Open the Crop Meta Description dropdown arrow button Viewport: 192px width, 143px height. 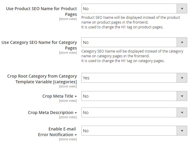click(x=182, y=113)
